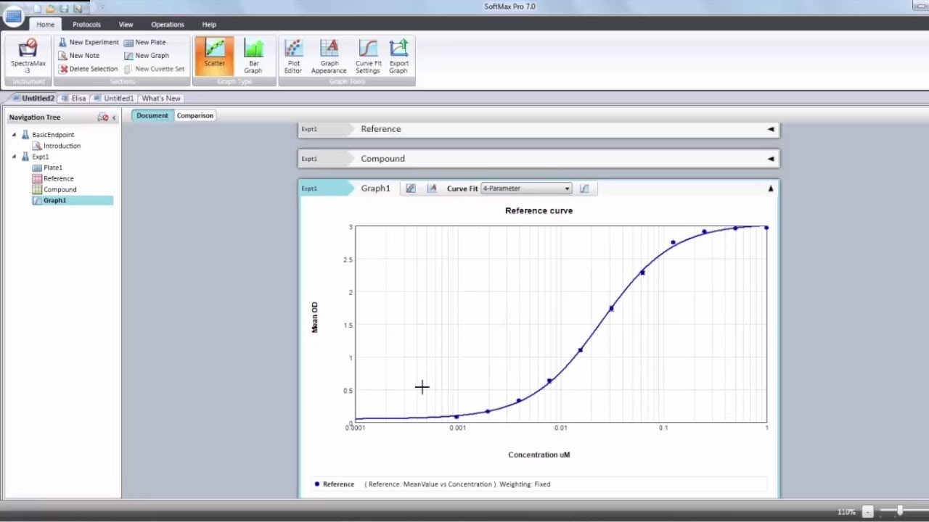Image resolution: width=929 pixels, height=522 pixels.
Task: Click the Compound section title
Action: [x=383, y=159]
